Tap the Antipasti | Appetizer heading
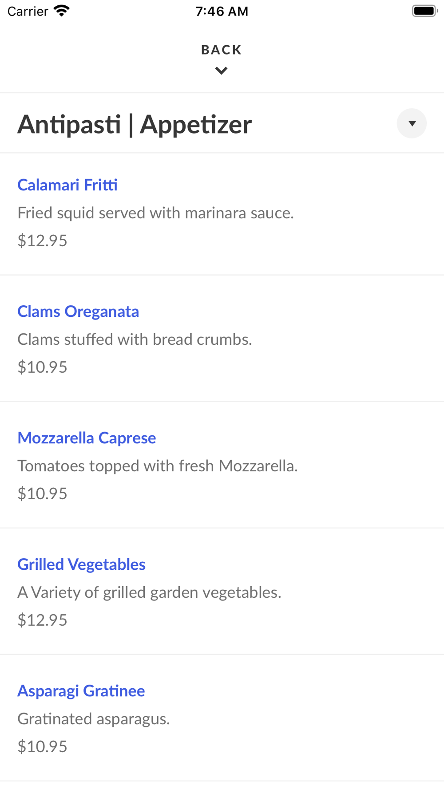 (135, 124)
